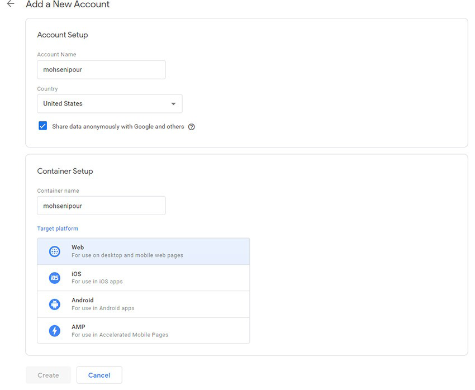This screenshot has height=390, width=475.
Task: Click 'For use in Accelerated Mobile Pages' description
Action: (x=120, y=335)
